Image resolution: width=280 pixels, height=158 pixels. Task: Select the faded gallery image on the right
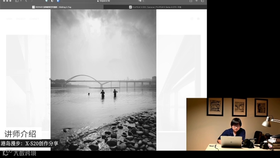(x=179, y=82)
